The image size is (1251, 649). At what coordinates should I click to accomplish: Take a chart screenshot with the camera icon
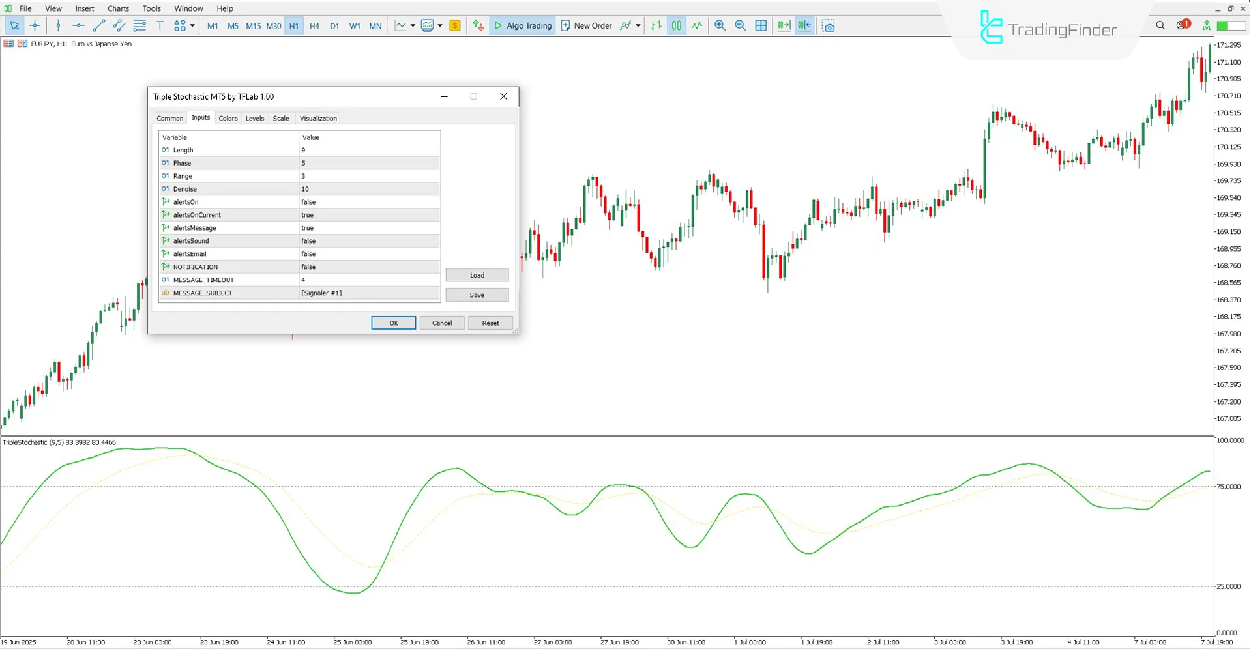pos(829,25)
